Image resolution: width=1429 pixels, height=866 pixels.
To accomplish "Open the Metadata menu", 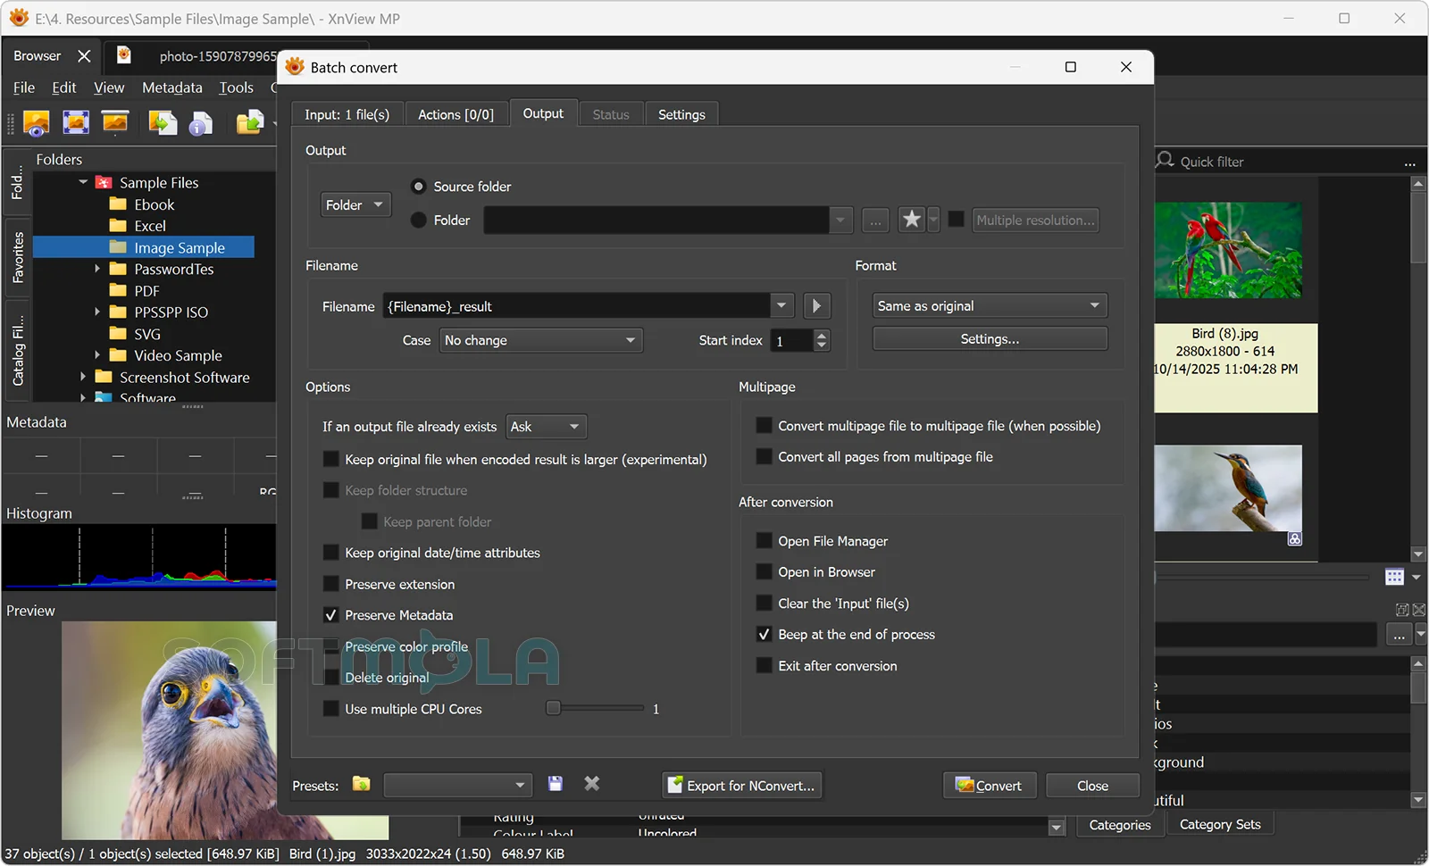I will 171,87.
